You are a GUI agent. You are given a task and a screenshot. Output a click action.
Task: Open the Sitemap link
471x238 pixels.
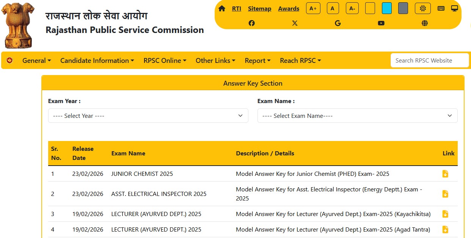[x=259, y=8]
